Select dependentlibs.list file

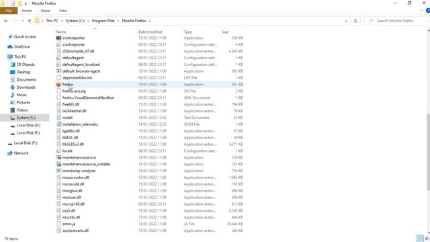[77, 78]
